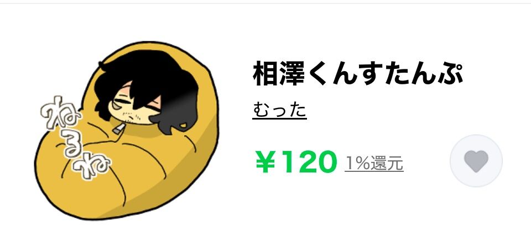Show the point return 1%還元 info
Image resolution: width=531 pixels, height=238 pixels.
tap(374, 163)
